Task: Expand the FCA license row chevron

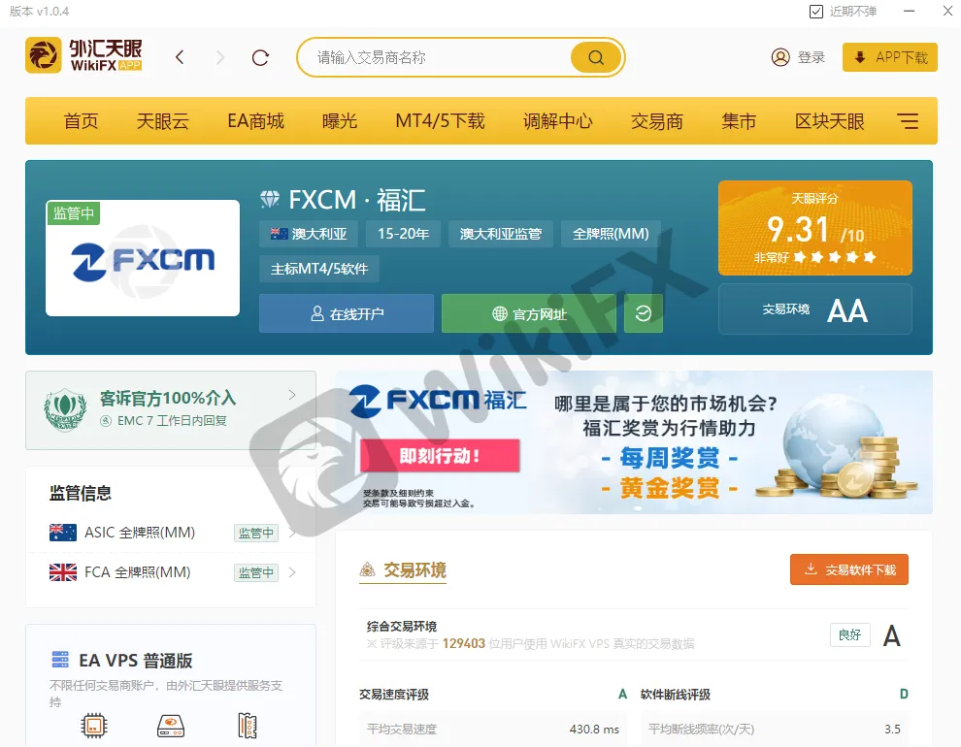Action: point(292,572)
